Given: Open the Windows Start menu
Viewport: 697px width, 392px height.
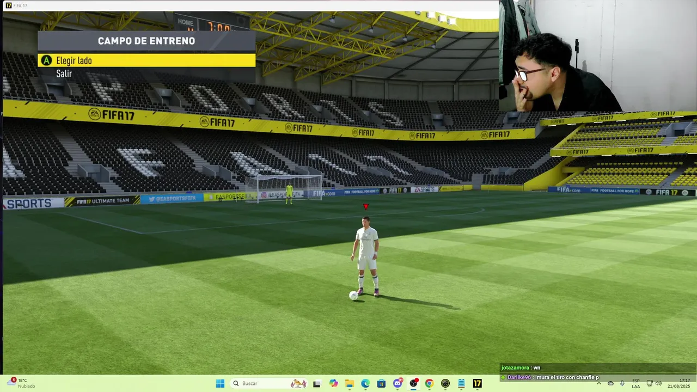Looking at the screenshot, I should tap(220, 383).
